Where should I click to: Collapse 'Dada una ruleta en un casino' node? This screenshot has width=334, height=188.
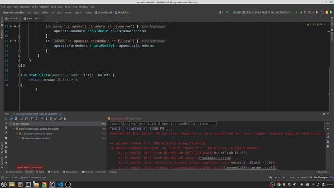tap(17, 134)
